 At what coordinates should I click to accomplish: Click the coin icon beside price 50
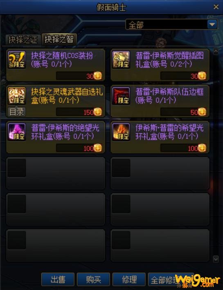click(202, 112)
